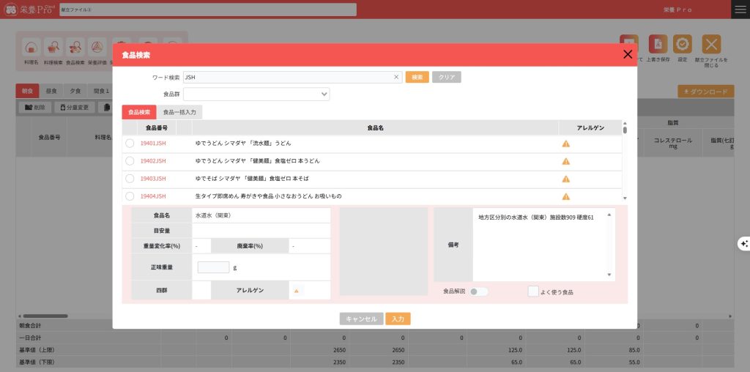This screenshot has width=750, height=372.
Task: Click the down arrow of results list scrollbar
Action: tap(625, 198)
